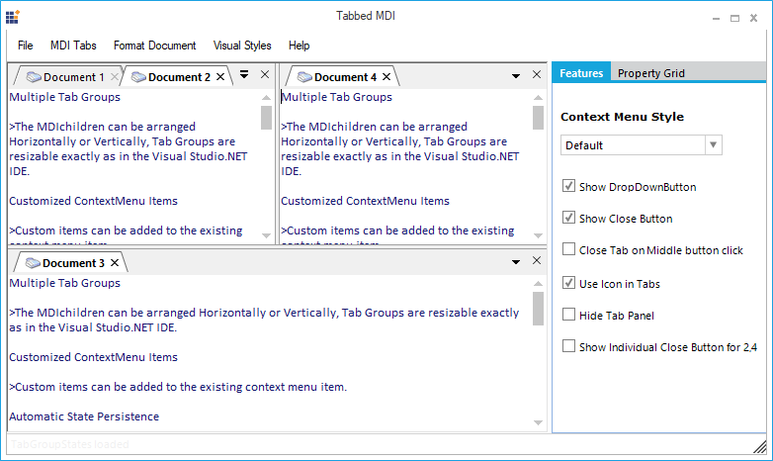Viewport: 773px width, 461px height.
Task: Open the Format Document menu
Action: coord(154,46)
